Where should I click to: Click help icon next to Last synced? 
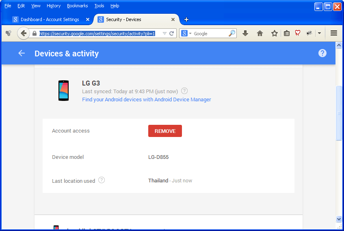click(184, 91)
